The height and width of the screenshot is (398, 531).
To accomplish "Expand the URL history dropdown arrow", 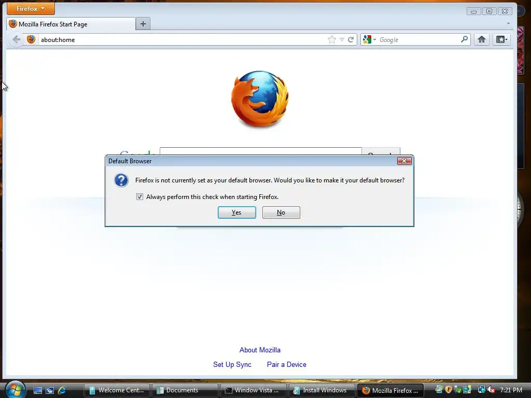I will [342, 39].
